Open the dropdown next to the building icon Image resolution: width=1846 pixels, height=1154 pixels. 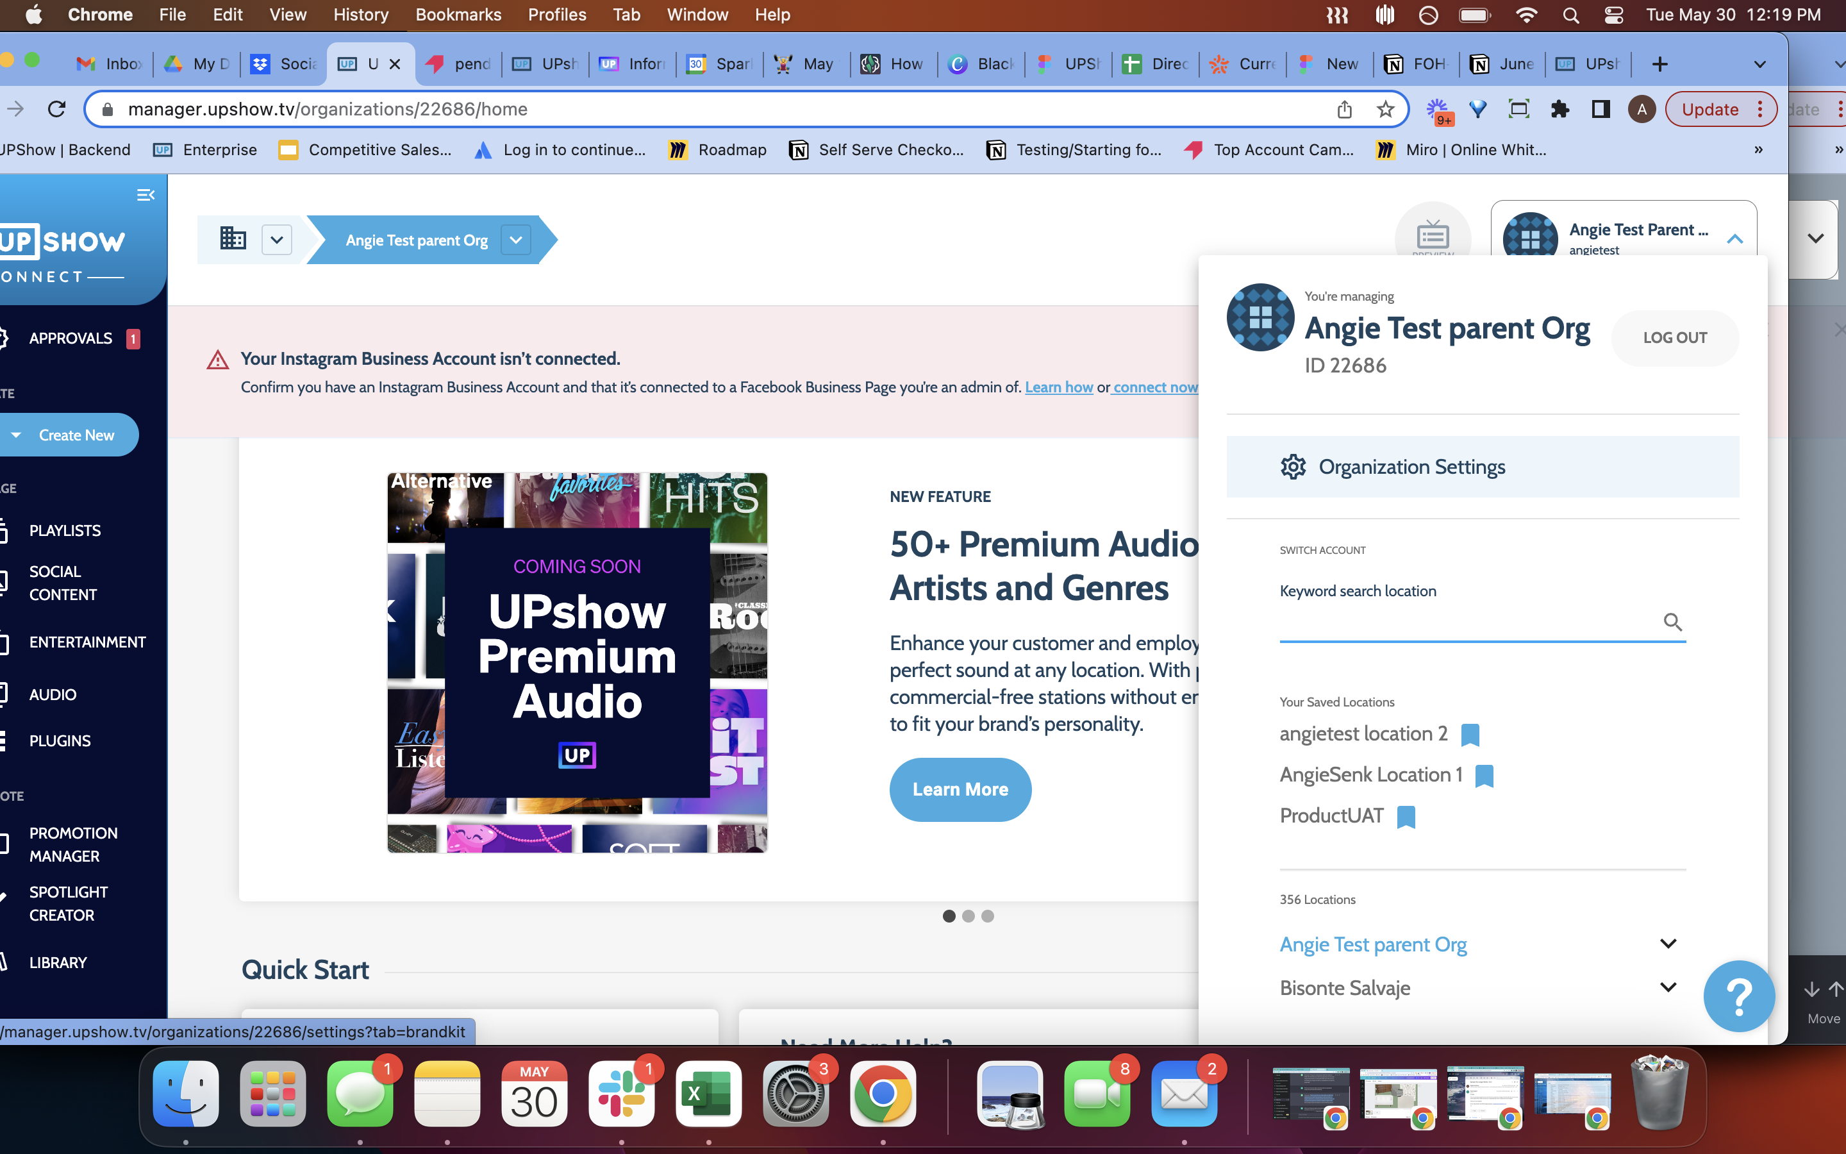point(277,240)
